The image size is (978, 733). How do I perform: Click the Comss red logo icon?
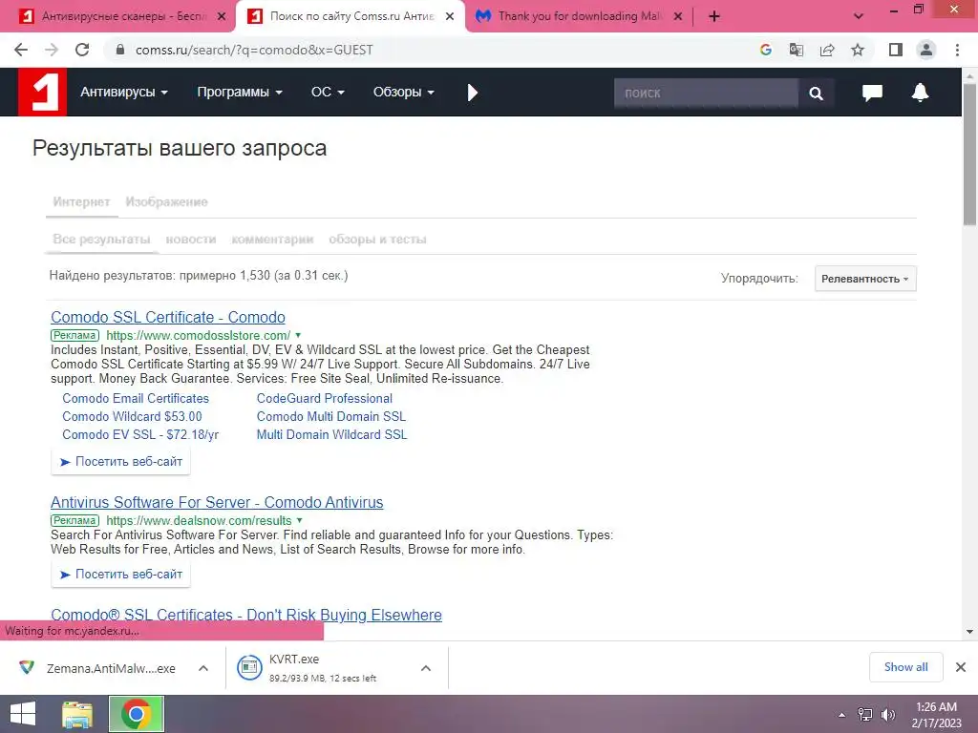[x=42, y=93]
